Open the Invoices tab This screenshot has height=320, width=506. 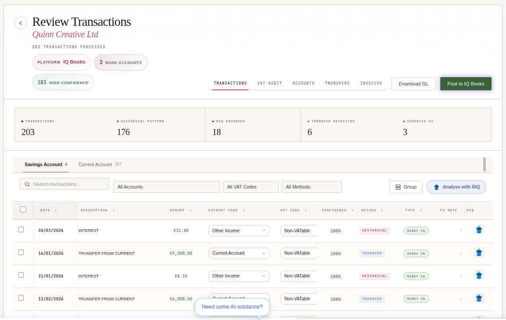pyautogui.click(x=371, y=83)
